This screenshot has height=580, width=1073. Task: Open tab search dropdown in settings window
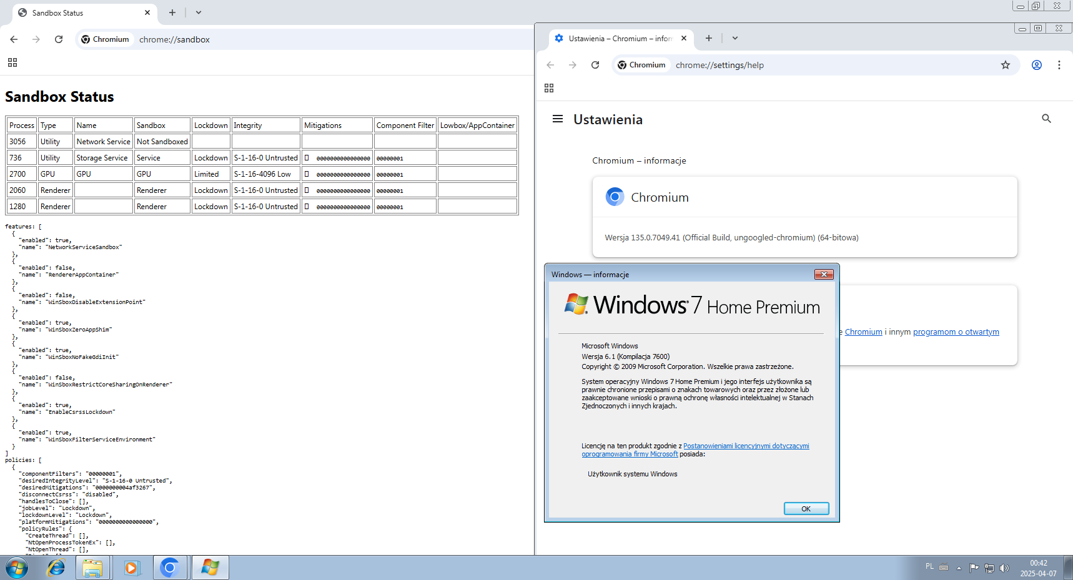coord(735,38)
